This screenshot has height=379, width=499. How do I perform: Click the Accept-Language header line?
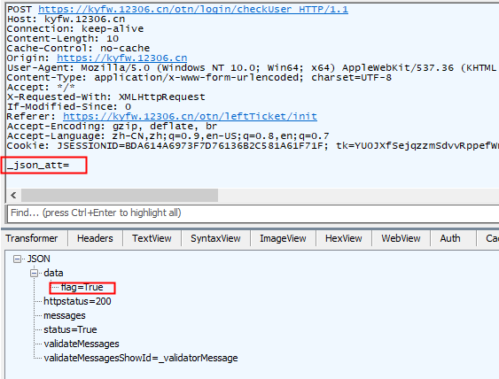pyautogui.click(x=168, y=135)
